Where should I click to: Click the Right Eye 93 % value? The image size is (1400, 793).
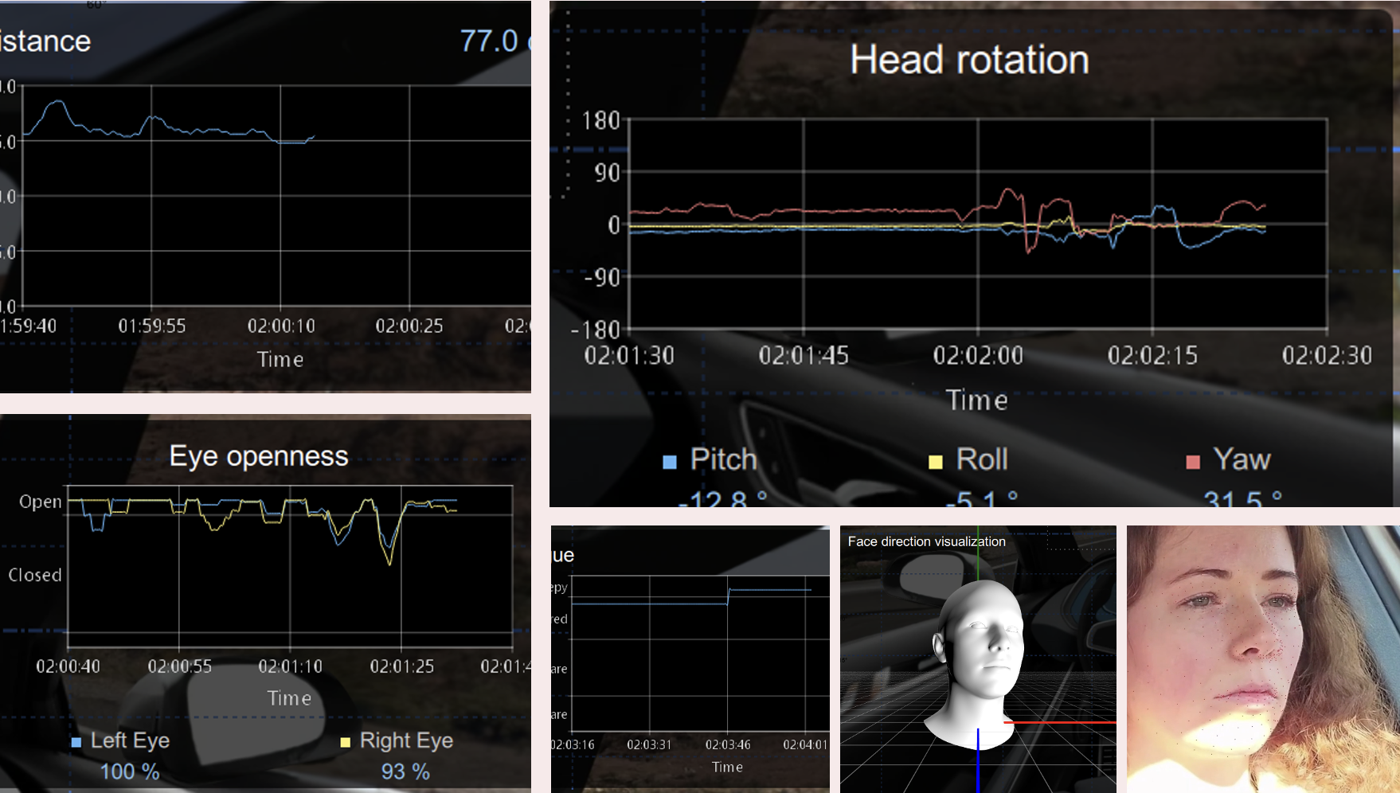(405, 772)
